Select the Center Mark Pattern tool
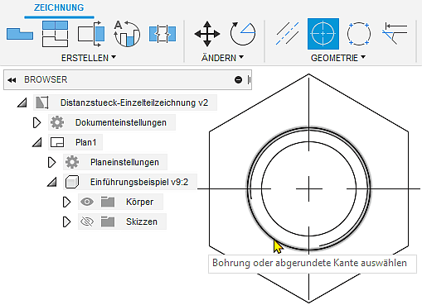 pos(359,34)
